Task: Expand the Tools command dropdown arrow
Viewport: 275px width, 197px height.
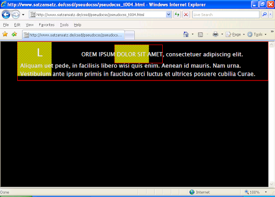Action: pyautogui.click(x=265, y=34)
